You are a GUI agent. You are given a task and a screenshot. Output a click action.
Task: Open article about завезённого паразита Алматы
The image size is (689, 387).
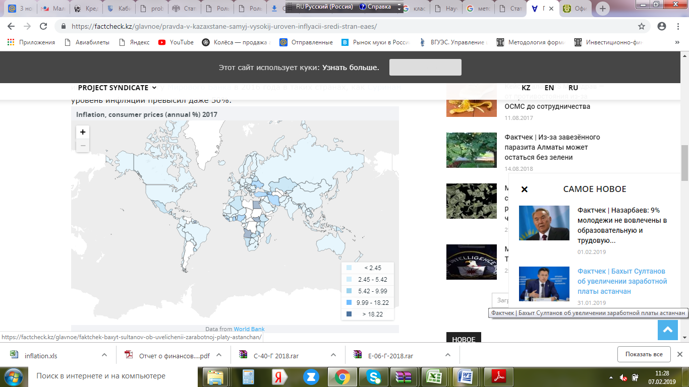pyautogui.click(x=552, y=147)
